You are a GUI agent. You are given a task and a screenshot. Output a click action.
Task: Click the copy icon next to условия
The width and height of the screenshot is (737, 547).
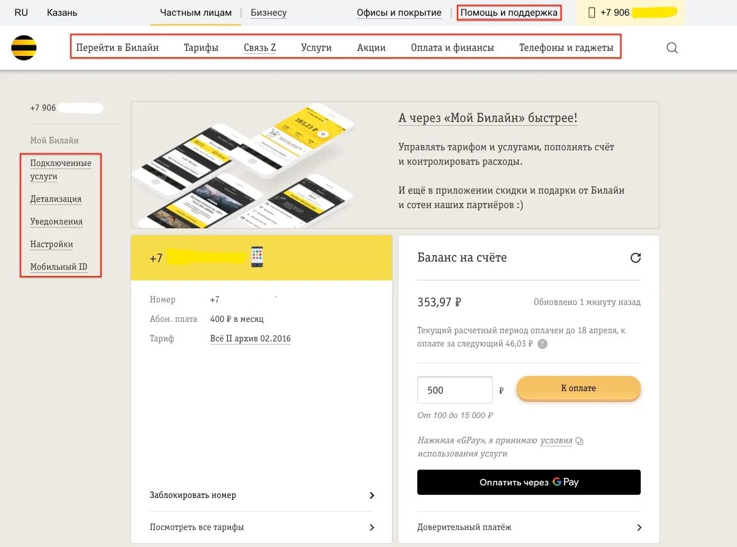click(580, 441)
